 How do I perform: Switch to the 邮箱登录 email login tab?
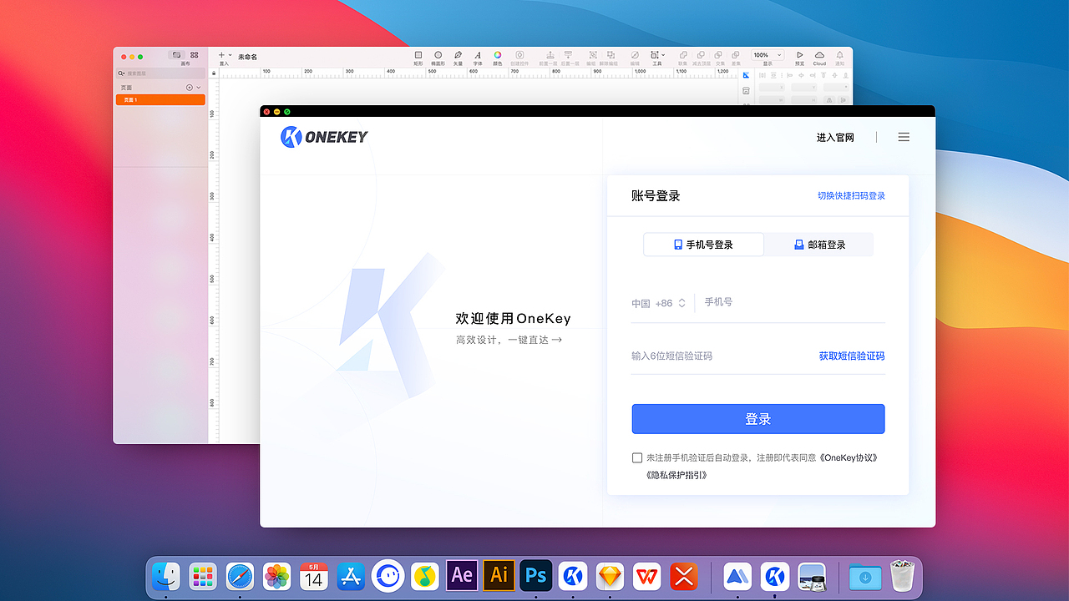819,244
